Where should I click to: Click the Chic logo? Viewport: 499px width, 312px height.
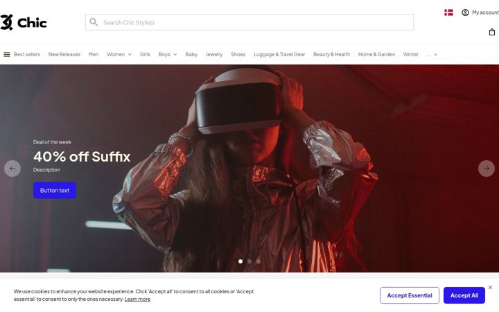point(24,22)
